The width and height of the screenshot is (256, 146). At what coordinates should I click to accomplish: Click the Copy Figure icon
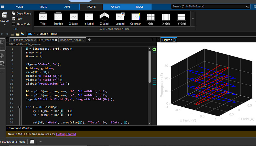pyautogui.click(x=14, y=14)
